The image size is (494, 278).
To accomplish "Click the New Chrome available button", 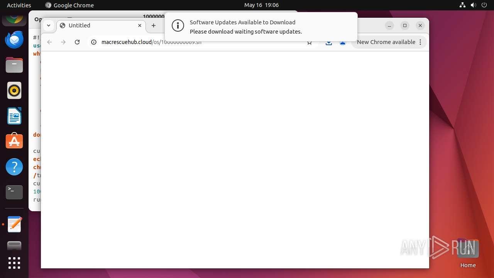I will tap(389, 42).
